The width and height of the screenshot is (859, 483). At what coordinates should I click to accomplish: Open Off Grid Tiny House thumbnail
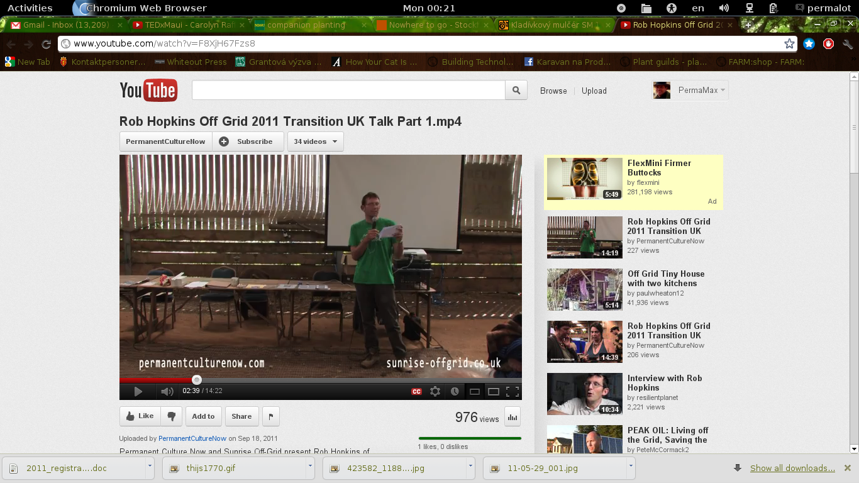coord(585,289)
